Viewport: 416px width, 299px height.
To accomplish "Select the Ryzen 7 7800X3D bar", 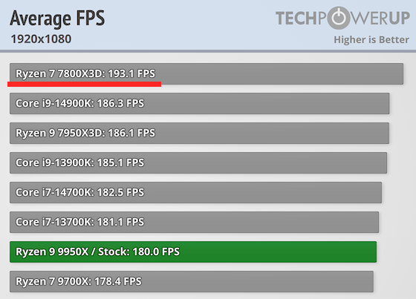I will [x=207, y=73].
